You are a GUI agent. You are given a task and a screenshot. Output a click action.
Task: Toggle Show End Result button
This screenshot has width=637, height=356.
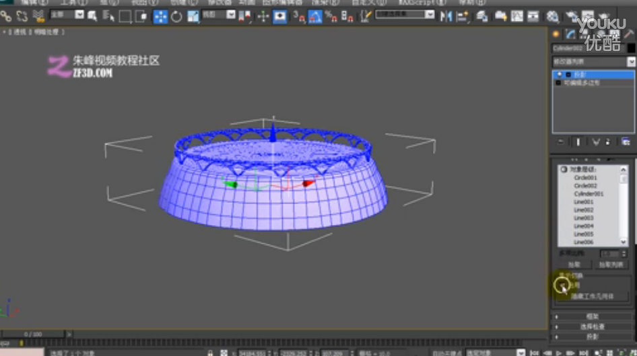(x=578, y=142)
